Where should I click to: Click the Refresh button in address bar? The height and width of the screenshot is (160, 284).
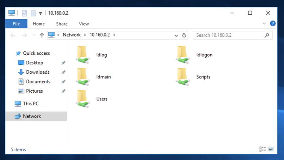tap(184, 35)
